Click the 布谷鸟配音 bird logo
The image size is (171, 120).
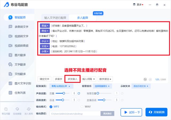6,5
